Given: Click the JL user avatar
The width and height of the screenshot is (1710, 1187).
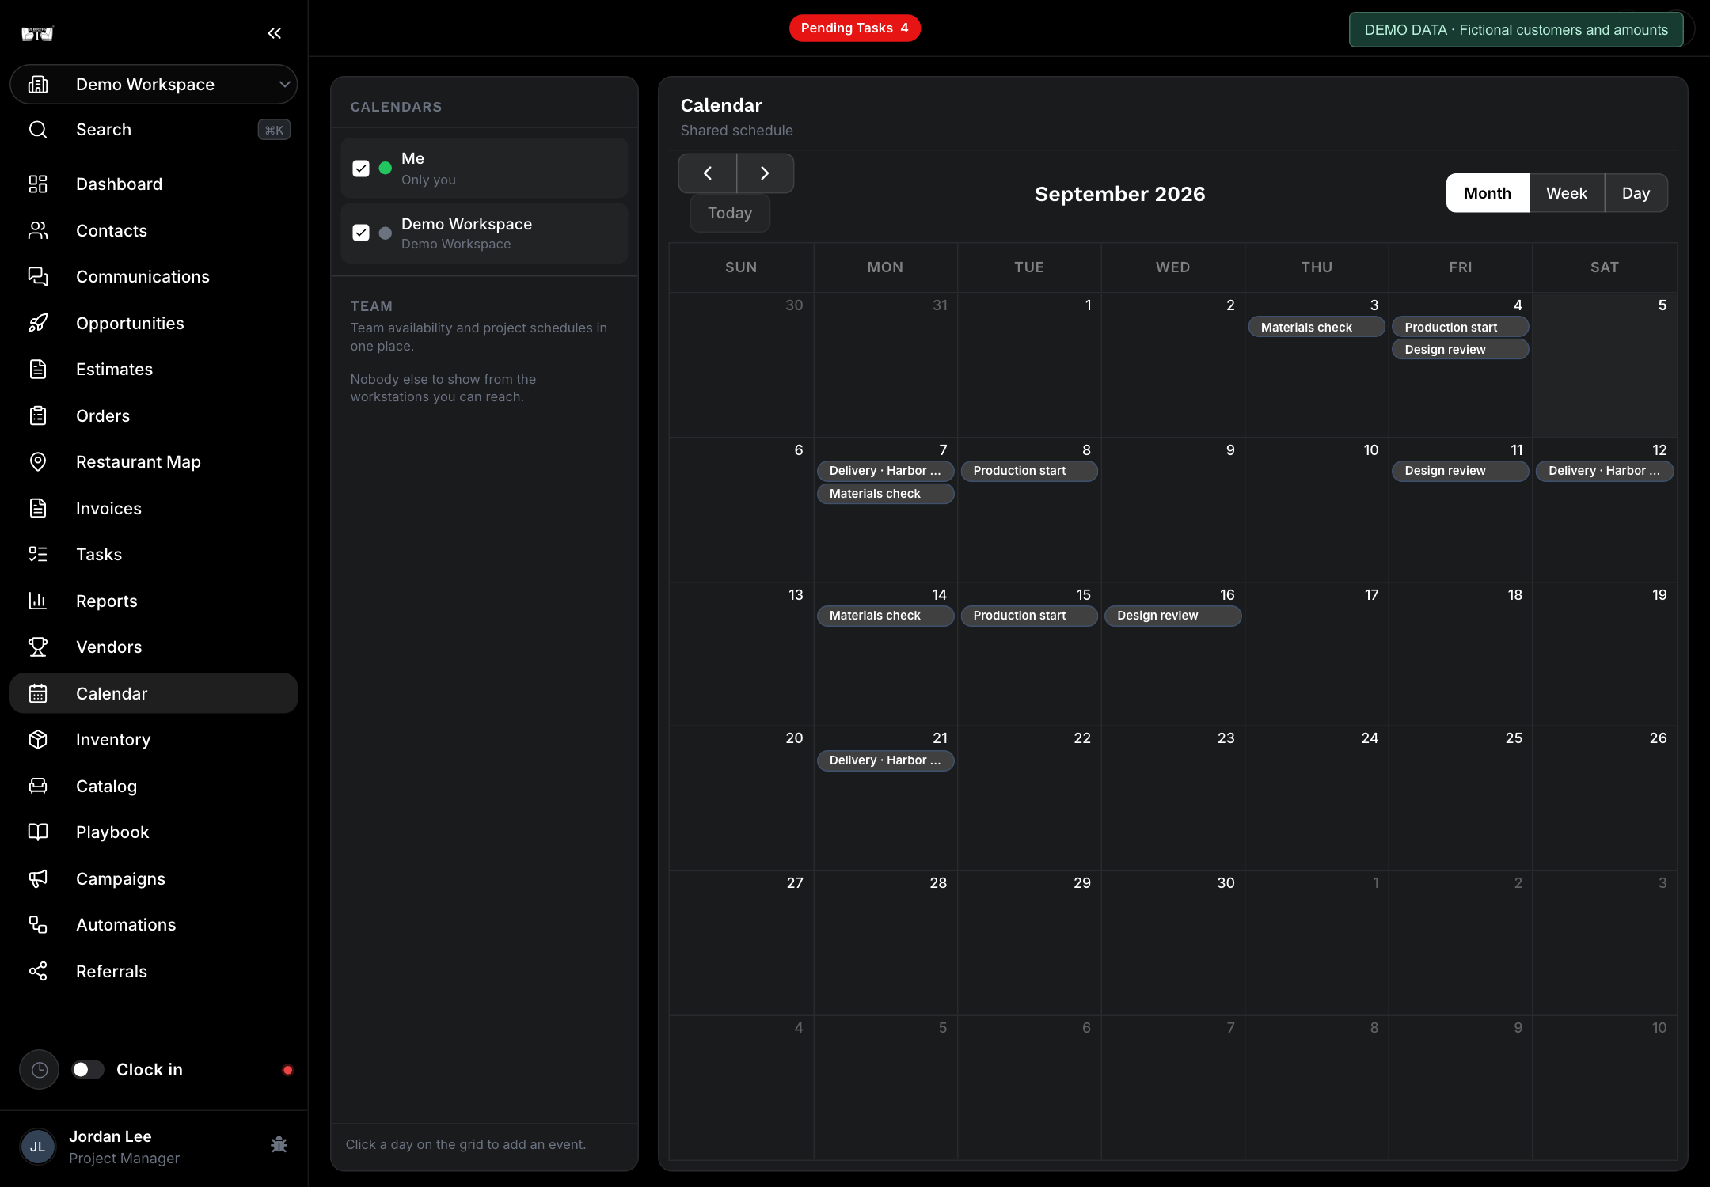Looking at the screenshot, I should tap(38, 1147).
